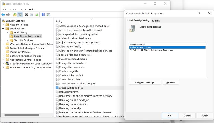Image resolution: width=214 pixels, height=123 pixels.
Task: Click Add User or Group button
Action: point(145,82)
